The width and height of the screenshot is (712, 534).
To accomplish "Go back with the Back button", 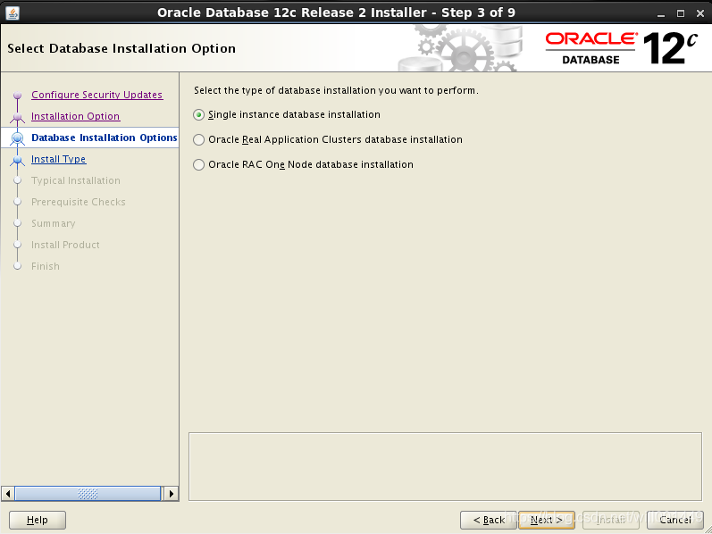I will (x=488, y=520).
